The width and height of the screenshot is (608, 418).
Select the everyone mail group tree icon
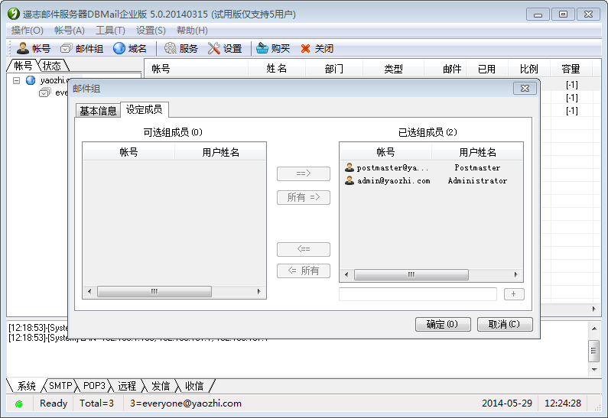tap(45, 92)
